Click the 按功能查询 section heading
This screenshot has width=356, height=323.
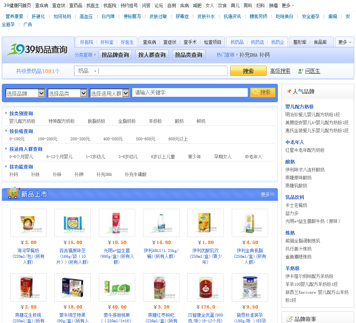click(21, 167)
